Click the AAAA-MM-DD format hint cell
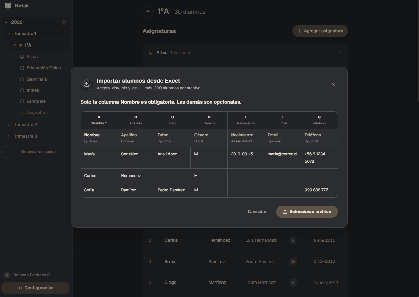 [246, 138]
